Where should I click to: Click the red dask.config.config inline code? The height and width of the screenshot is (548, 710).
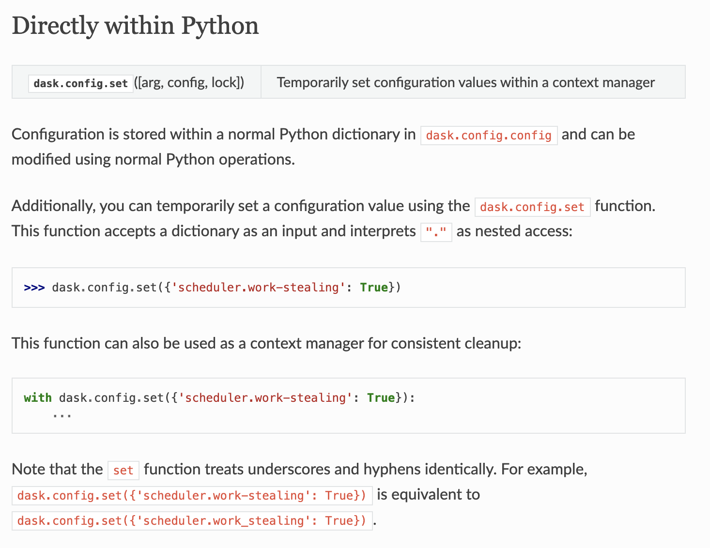pos(489,135)
